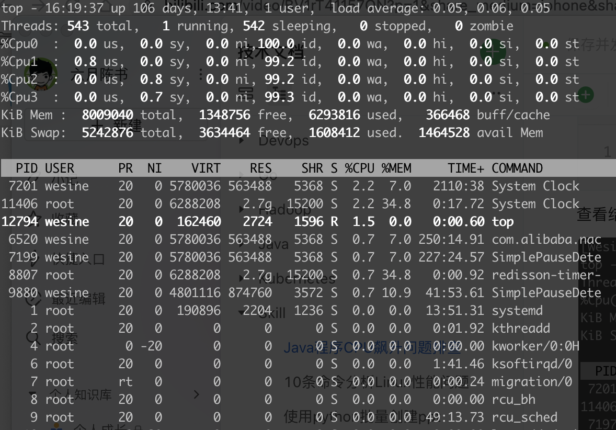
Task: Click the 8009040 total memory value
Action: tap(107, 115)
